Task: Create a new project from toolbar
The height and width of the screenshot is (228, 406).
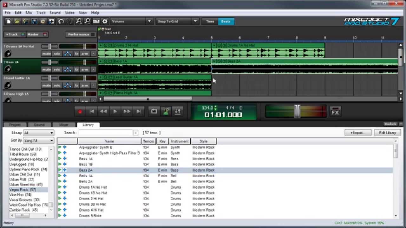Action: (9, 21)
